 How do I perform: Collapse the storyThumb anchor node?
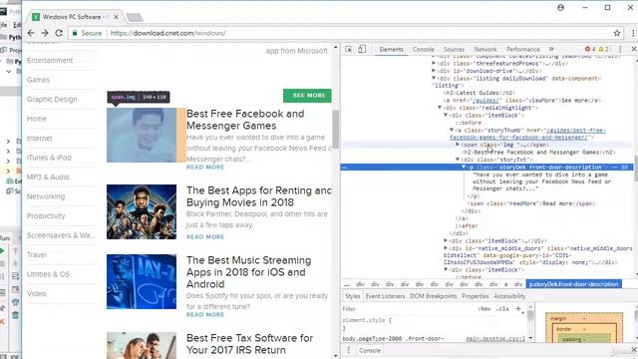point(452,131)
